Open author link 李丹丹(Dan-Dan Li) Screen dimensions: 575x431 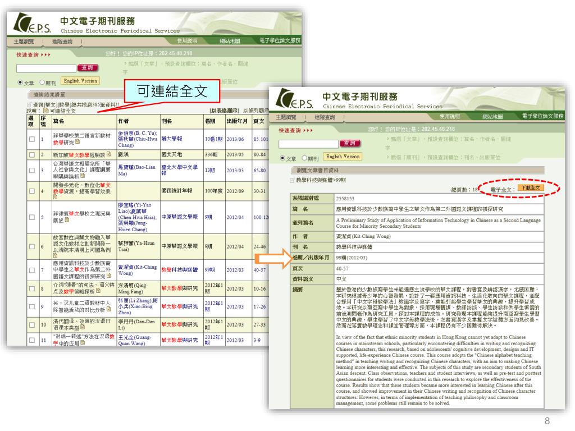point(137,324)
